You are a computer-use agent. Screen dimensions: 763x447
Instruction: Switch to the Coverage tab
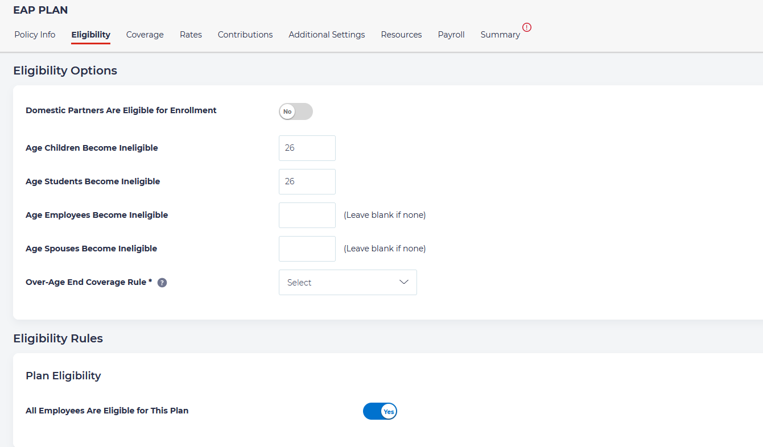pos(145,35)
